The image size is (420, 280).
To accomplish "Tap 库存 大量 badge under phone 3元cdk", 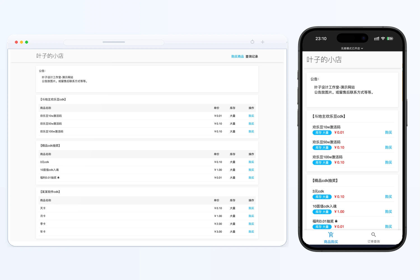I will coord(322,197).
